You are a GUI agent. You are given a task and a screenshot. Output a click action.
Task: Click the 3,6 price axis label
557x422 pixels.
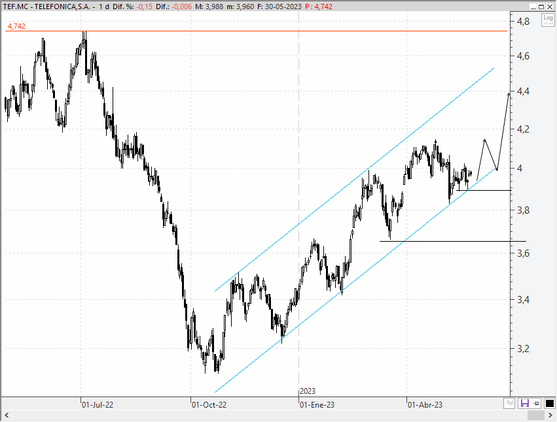(x=523, y=253)
